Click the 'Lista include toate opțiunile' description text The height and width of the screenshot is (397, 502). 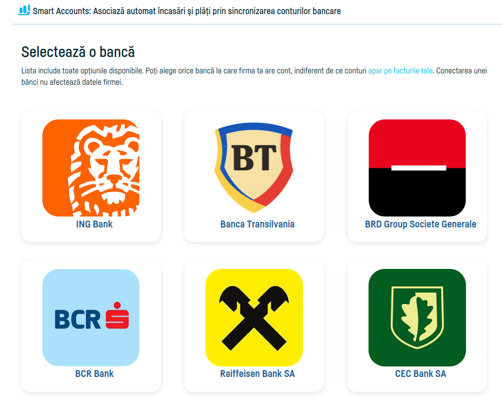(x=254, y=76)
